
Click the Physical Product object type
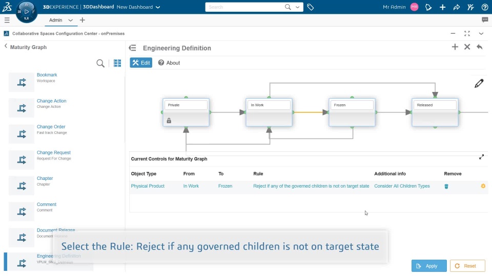pos(148,186)
